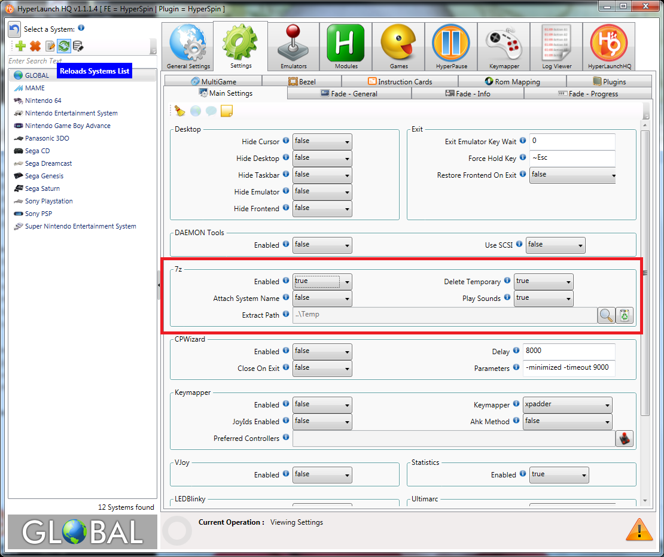Open the Fade - General tab
This screenshot has width=664, height=557.
point(349,94)
